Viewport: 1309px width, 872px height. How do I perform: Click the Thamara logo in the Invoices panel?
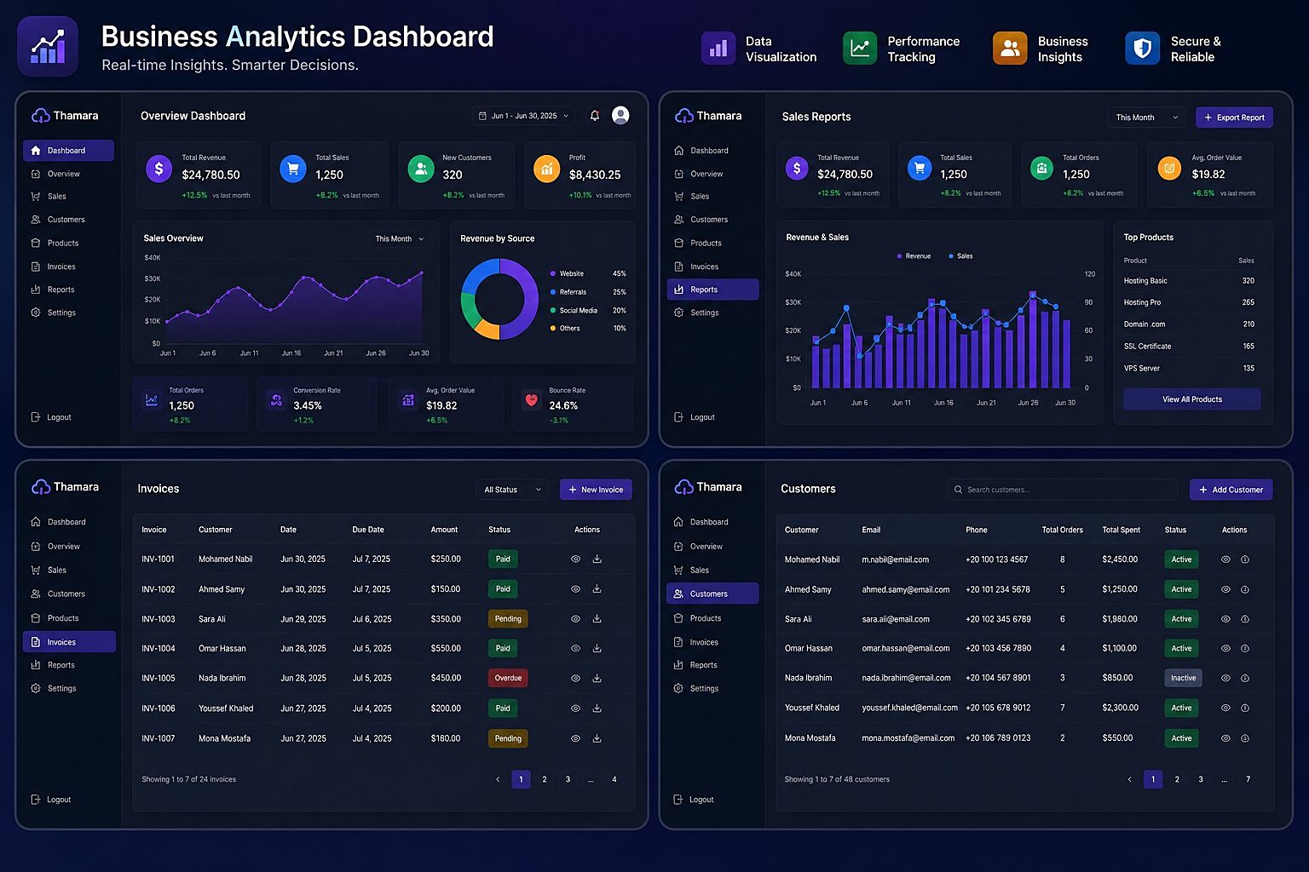[x=65, y=487]
